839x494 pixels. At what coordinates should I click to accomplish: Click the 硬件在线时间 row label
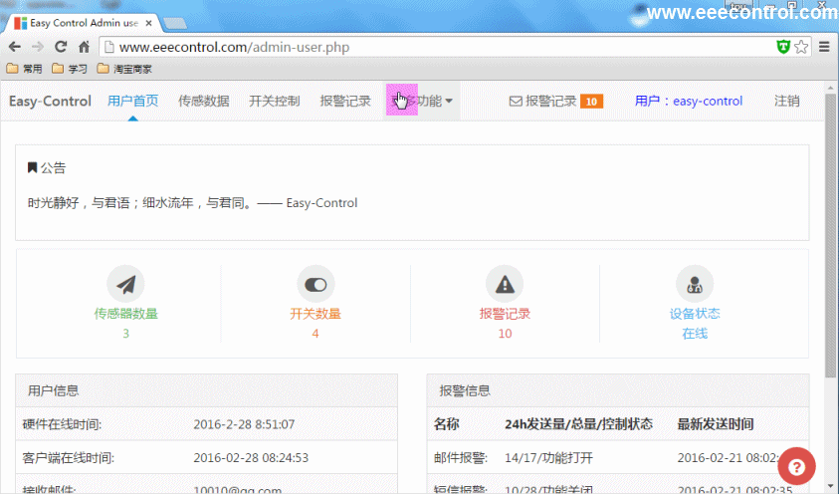pyautogui.click(x=62, y=424)
